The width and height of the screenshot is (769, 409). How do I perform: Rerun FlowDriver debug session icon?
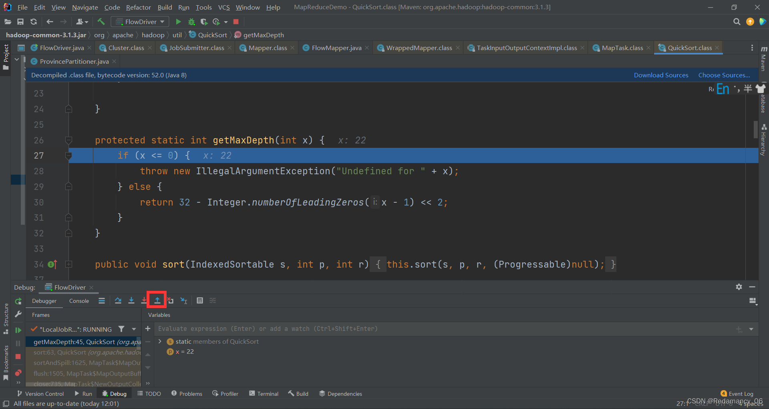tap(18, 301)
